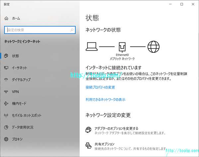Image resolution: width=199 pixels, height=157 pixels.
Task: Click the Ethernet0 label text
Action: 122,55
